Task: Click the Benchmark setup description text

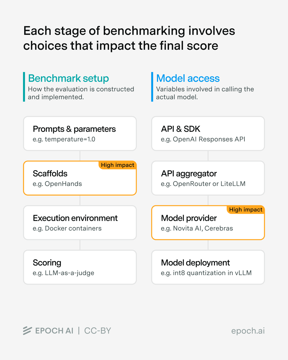Action: [x=81, y=93]
